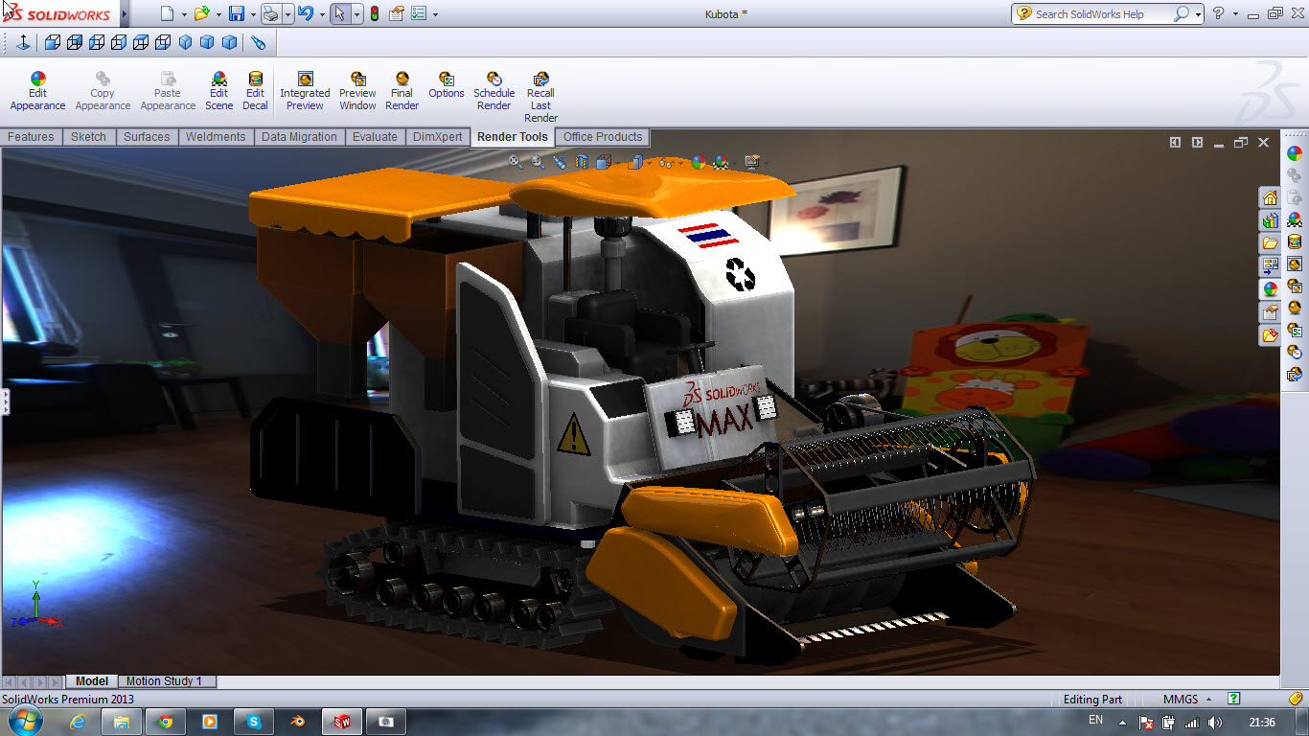The height and width of the screenshot is (736, 1309).
Task: Open the Windows Start menu
Action: (26, 721)
